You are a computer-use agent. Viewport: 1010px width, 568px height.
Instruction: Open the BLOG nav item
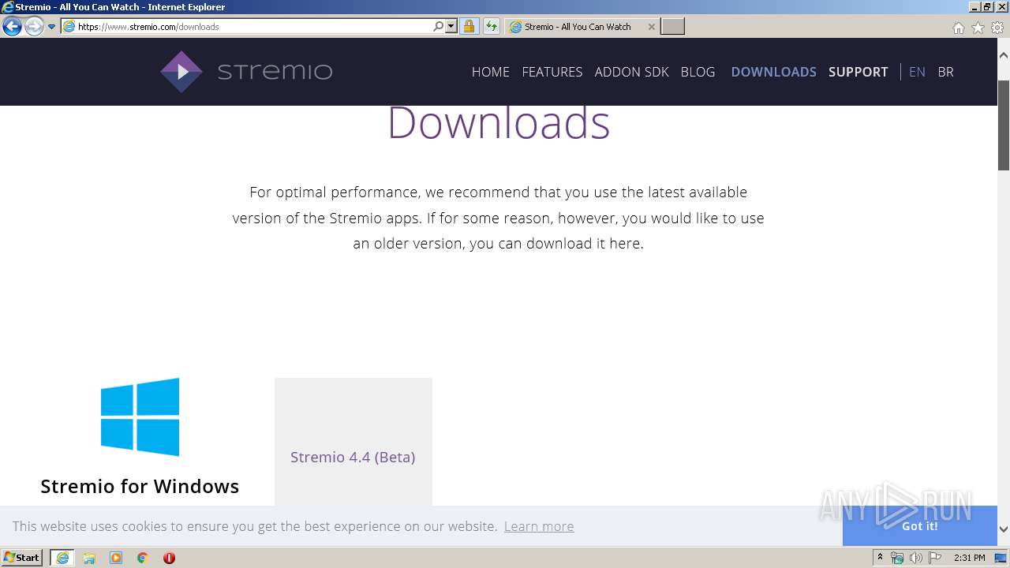point(698,72)
